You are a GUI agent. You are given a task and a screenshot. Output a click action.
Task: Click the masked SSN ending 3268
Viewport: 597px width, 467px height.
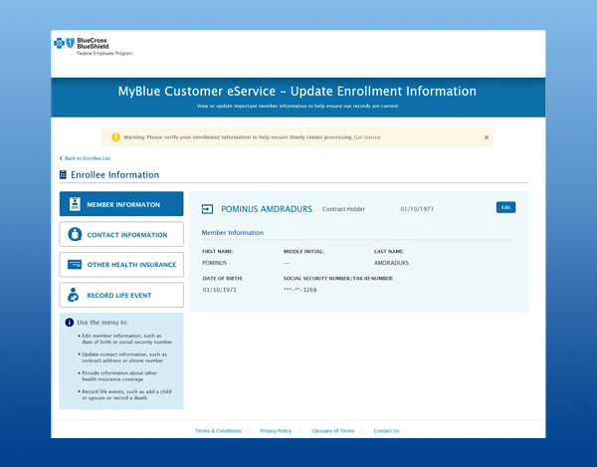tap(300, 290)
